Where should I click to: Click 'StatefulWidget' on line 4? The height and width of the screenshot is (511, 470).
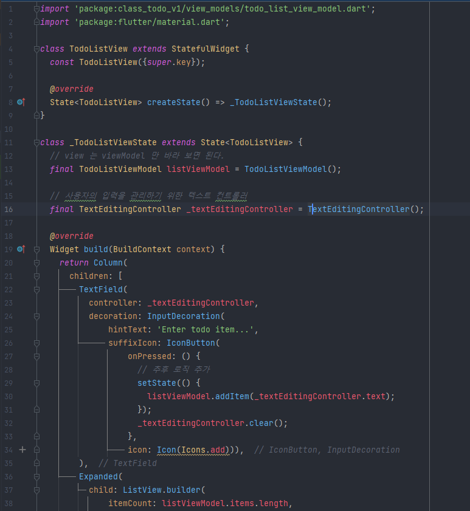(x=206, y=49)
